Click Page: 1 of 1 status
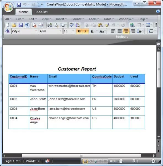163x166 pixels. [x=12, y=161]
